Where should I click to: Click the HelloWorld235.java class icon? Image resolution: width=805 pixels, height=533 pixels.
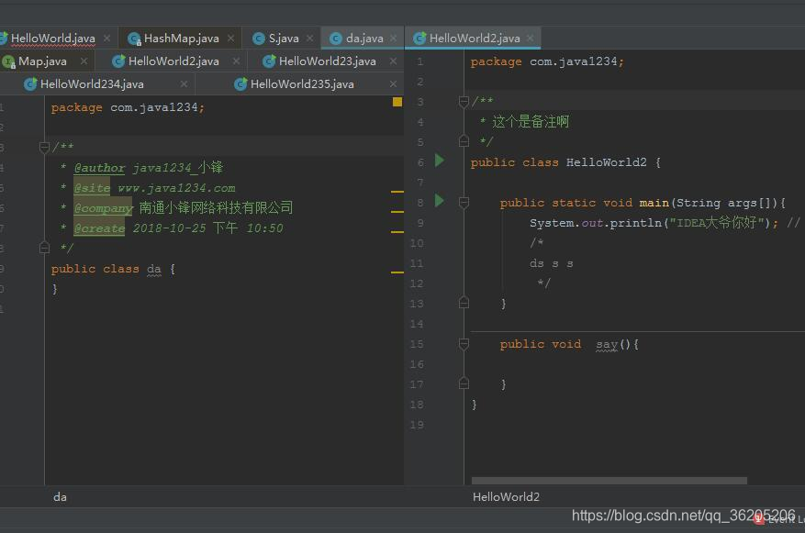240,84
